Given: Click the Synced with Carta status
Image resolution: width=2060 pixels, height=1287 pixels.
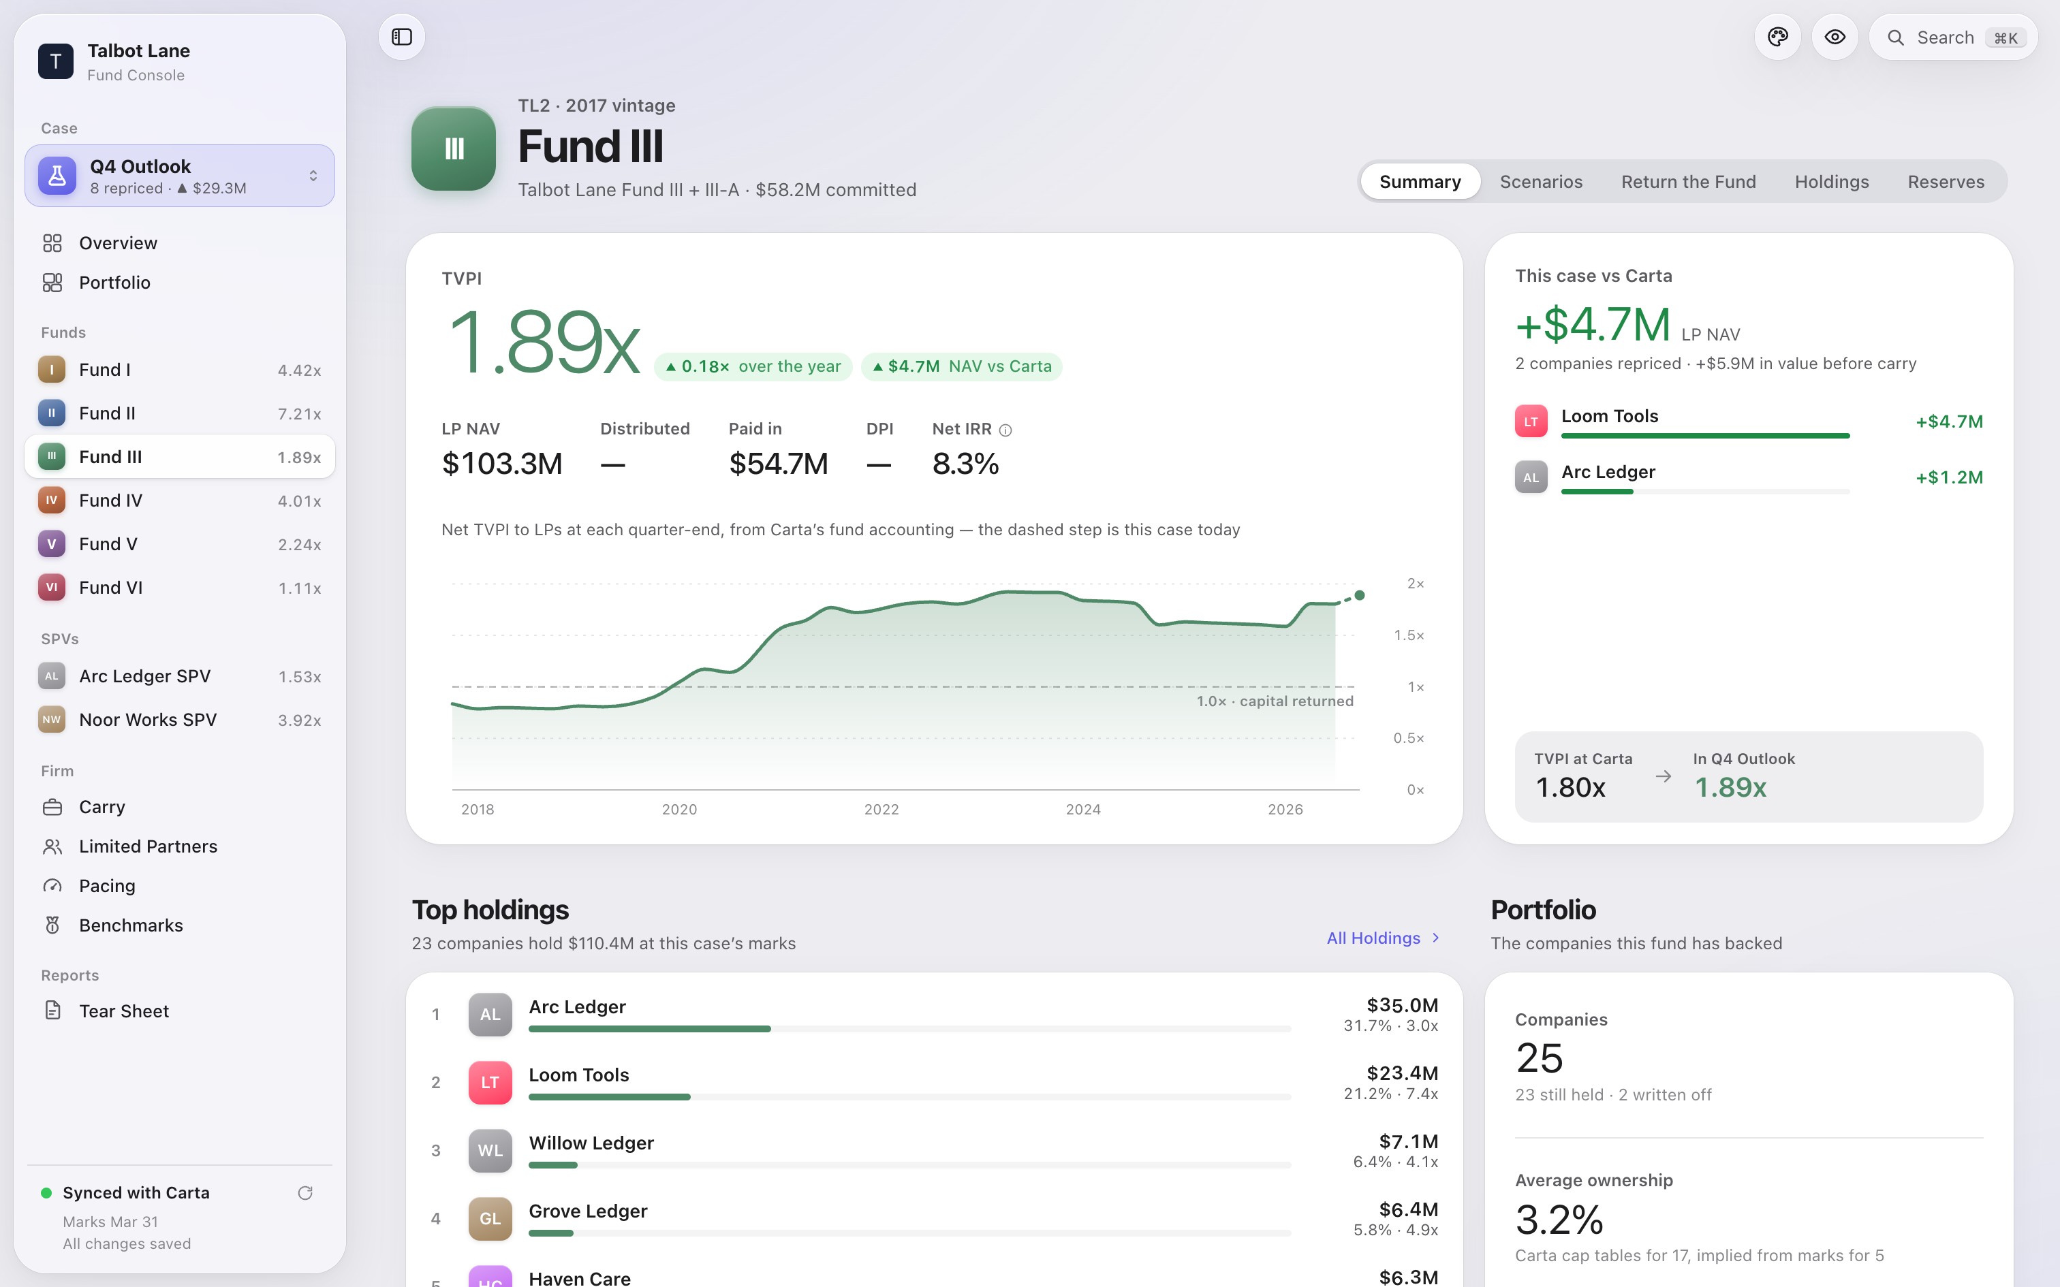Looking at the screenshot, I should click(136, 1192).
